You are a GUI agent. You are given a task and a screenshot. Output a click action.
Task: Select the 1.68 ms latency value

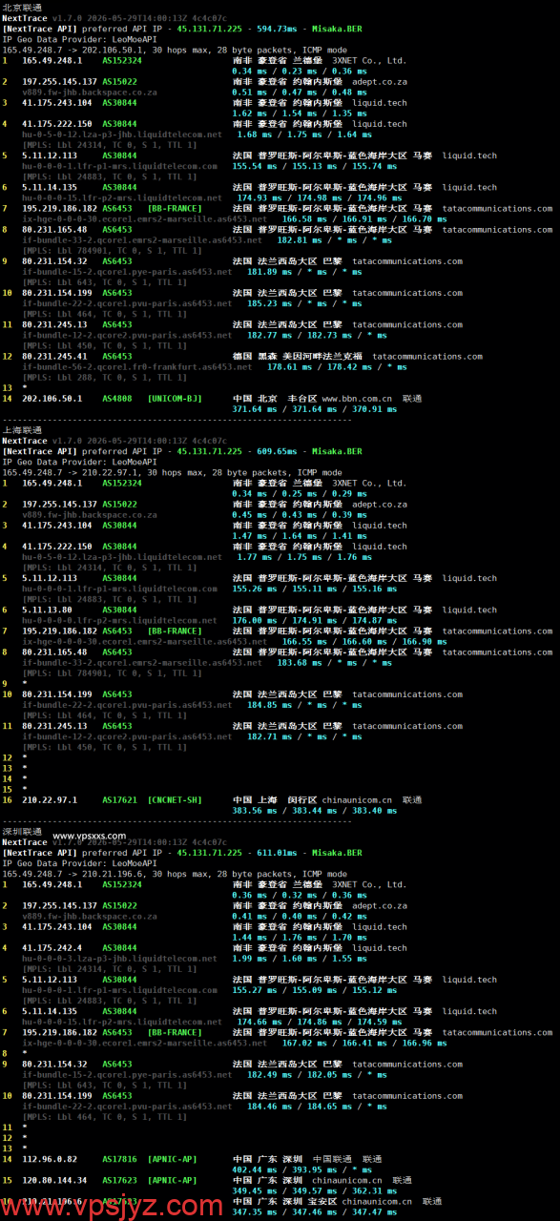(x=254, y=135)
